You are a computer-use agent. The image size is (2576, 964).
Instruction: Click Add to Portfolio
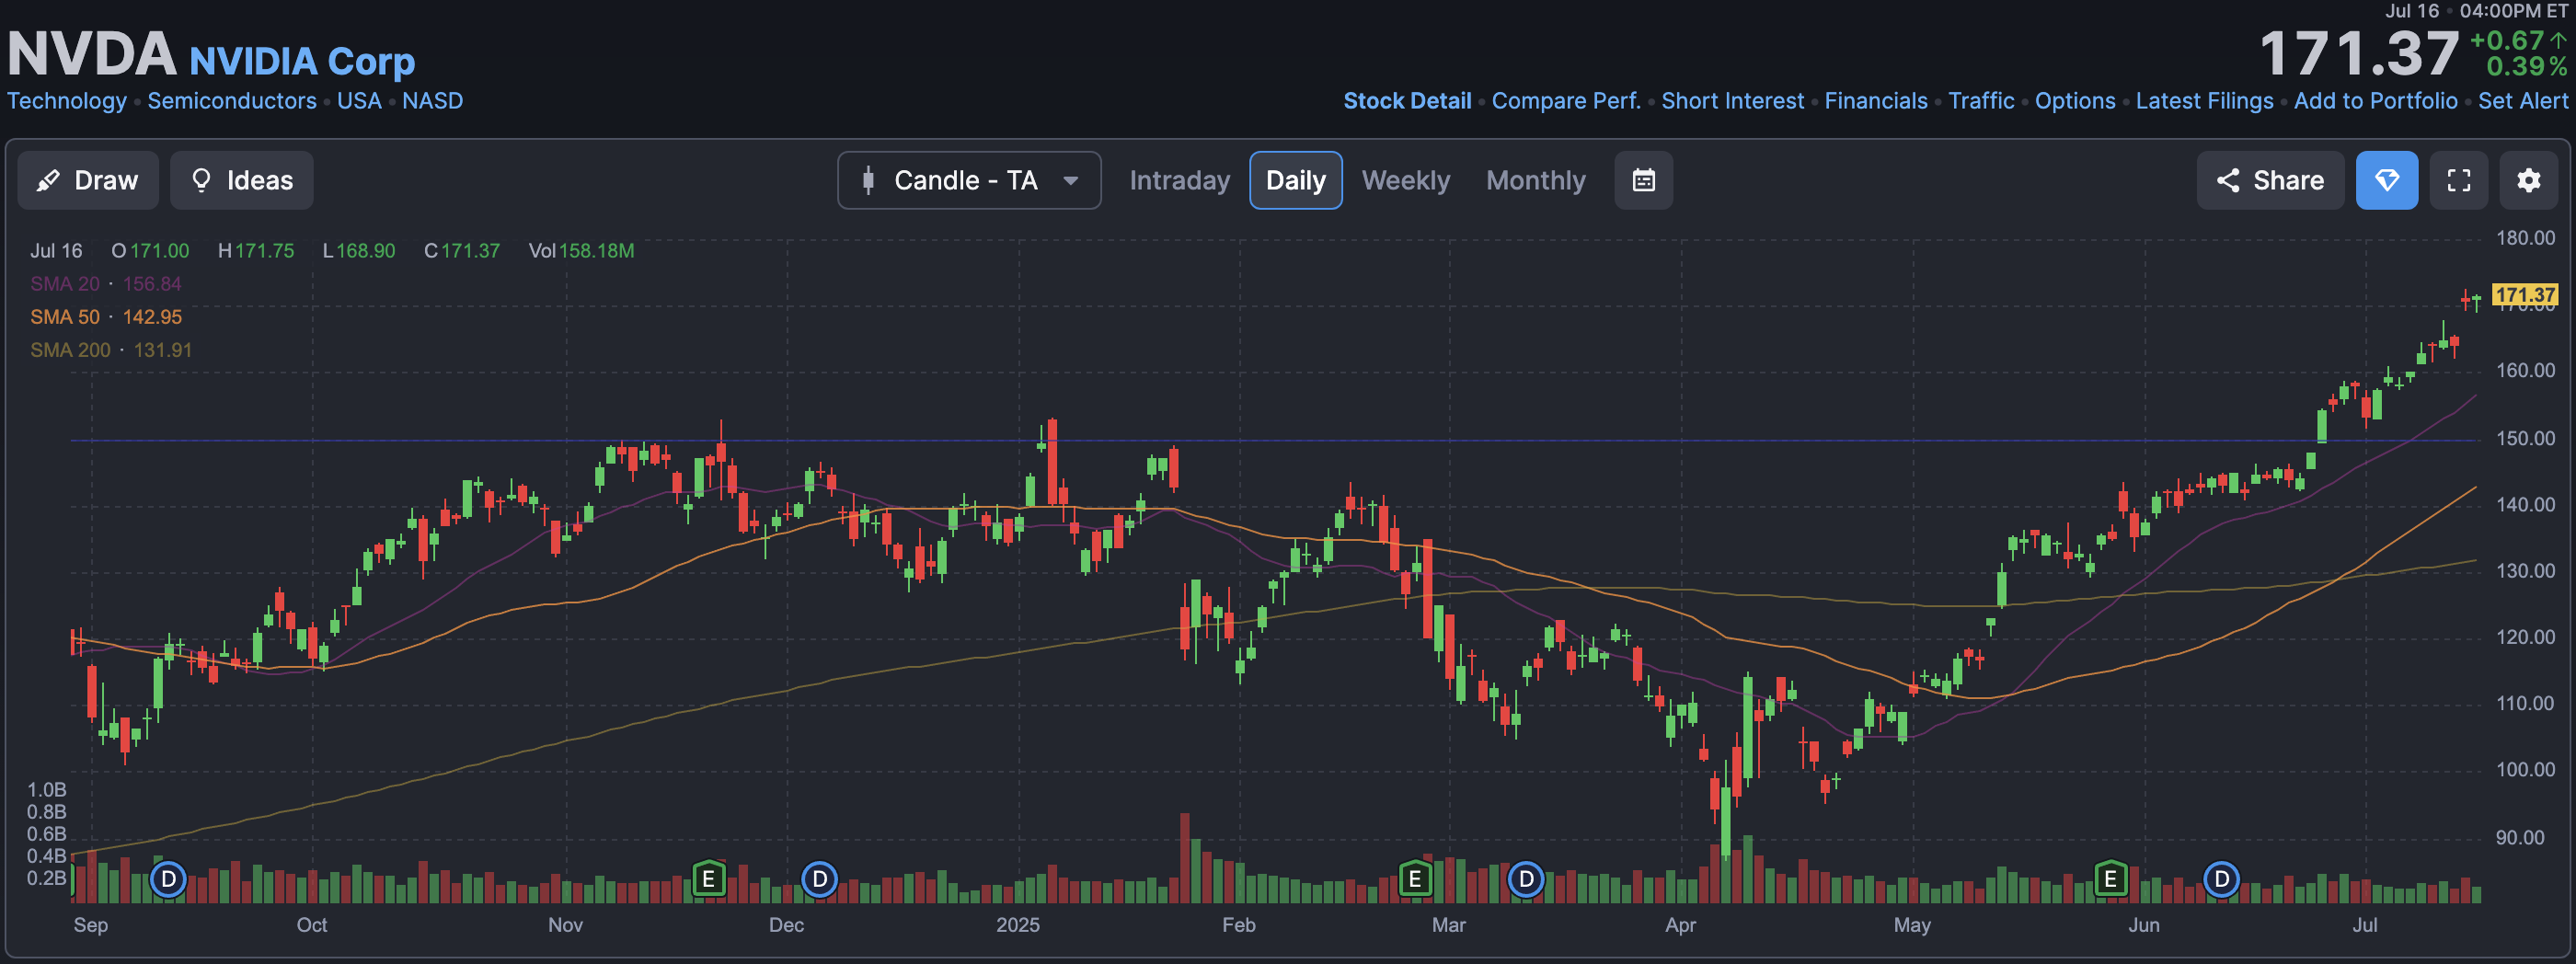(2375, 101)
